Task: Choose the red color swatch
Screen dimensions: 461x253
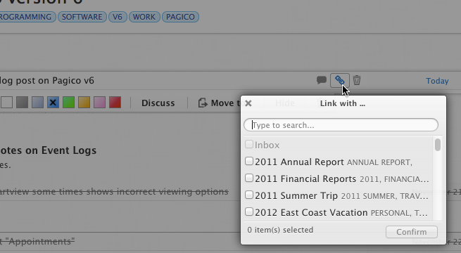Action: tap(115, 103)
